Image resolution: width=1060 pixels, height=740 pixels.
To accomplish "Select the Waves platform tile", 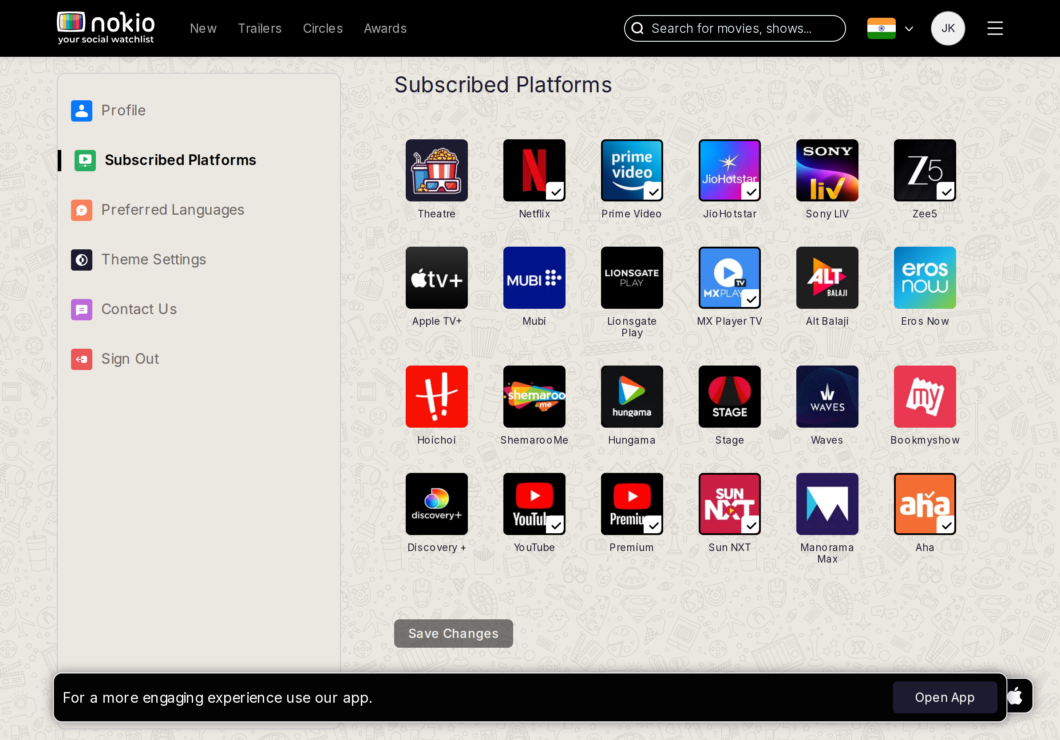I will click(x=827, y=397).
